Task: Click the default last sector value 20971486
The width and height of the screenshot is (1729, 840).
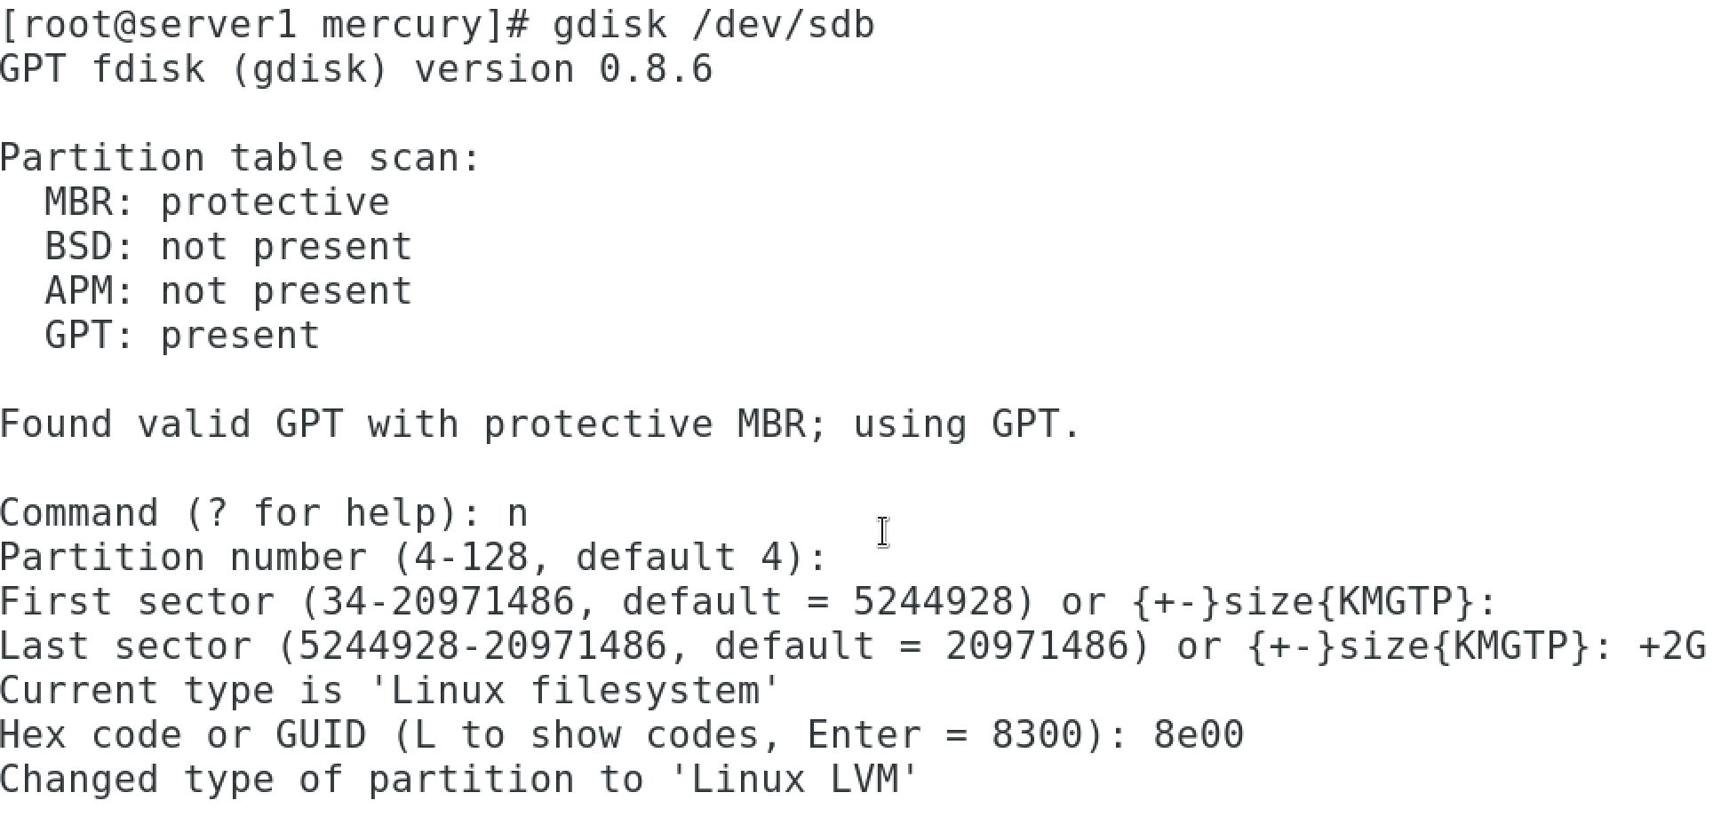Action: click(x=1037, y=646)
